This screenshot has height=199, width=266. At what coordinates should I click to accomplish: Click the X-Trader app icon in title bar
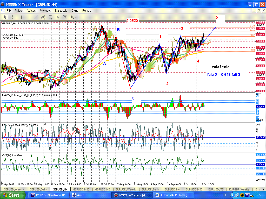[x=3, y=5]
